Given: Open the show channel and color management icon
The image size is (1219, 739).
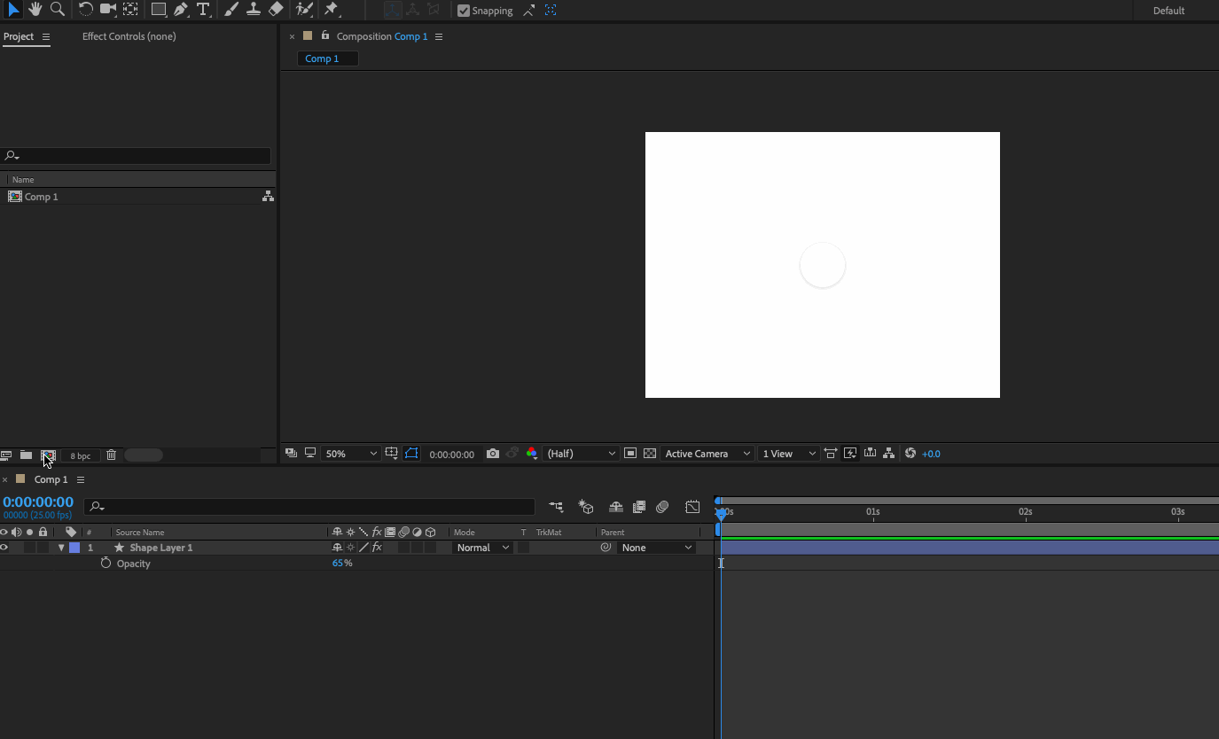Looking at the screenshot, I should tap(532, 454).
